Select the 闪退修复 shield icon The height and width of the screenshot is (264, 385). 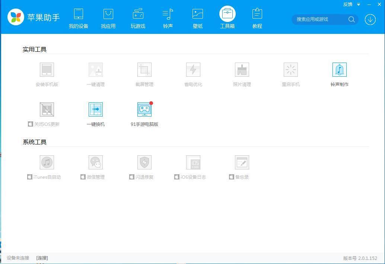click(x=144, y=162)
